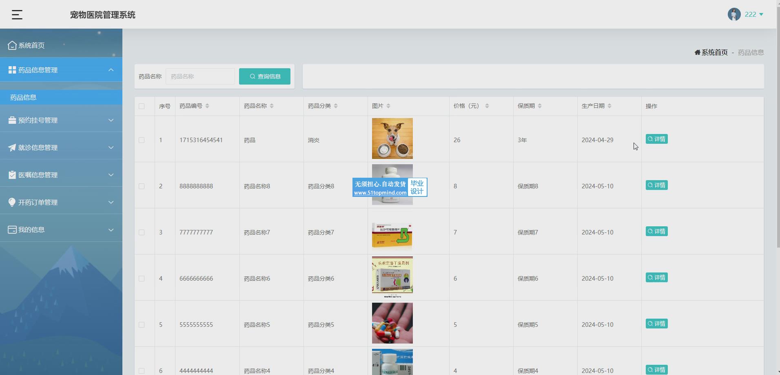Select the checkbox for row 3 药品名称7
780x375 pixels.
tap(142, 232)
